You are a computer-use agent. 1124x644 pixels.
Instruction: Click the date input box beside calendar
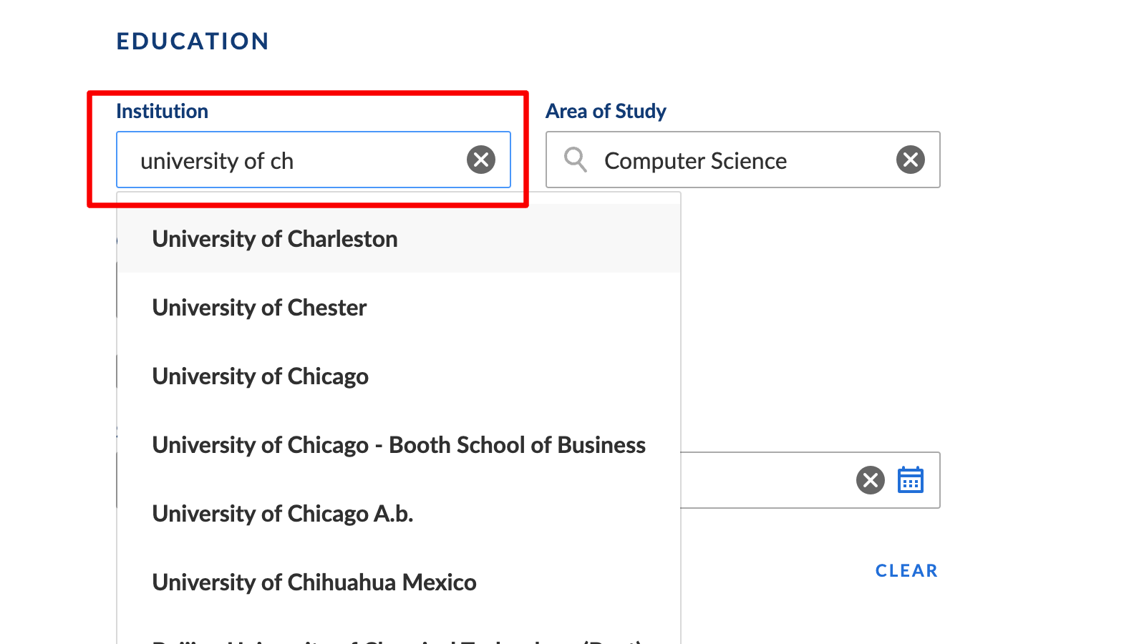coord(766,480)
